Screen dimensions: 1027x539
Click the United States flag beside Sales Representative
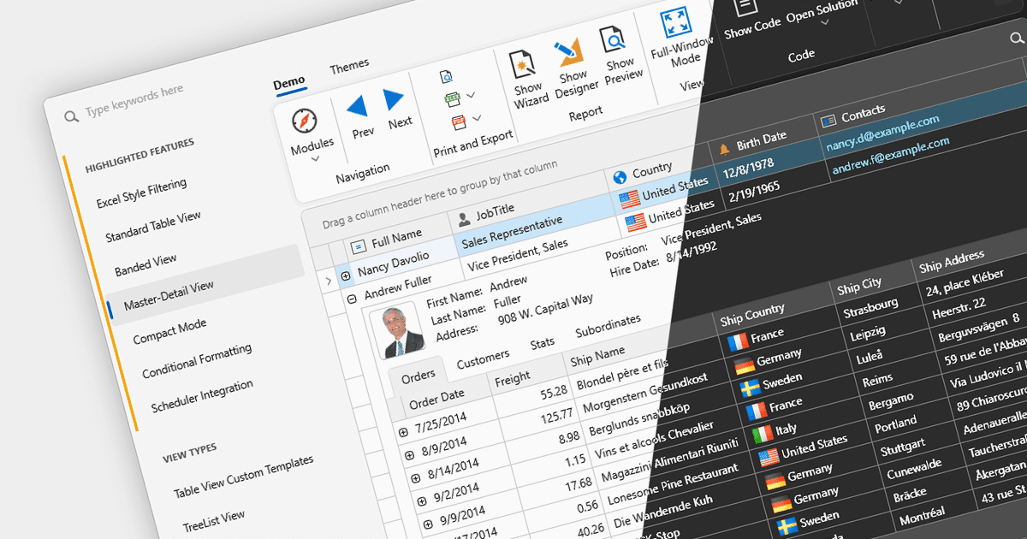pos(630,198)
